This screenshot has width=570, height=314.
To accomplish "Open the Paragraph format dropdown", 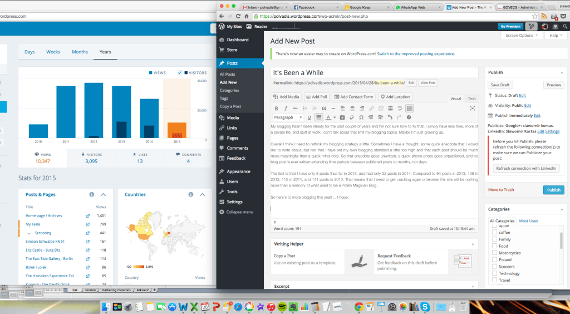I will click(288, 117).
